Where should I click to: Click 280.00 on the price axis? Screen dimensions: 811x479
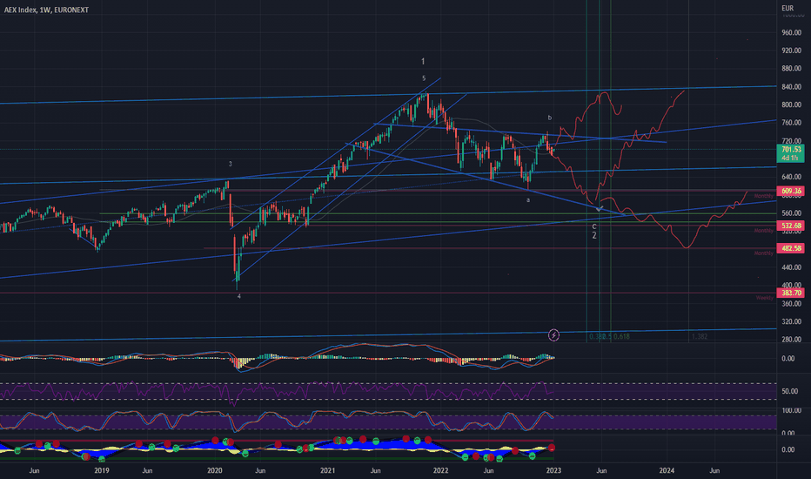point(791,340)
